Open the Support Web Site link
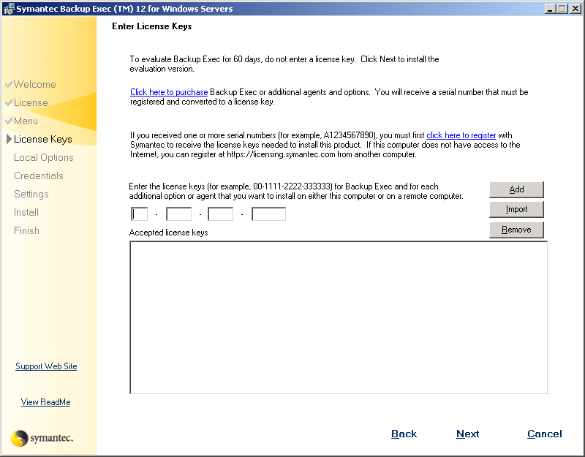585x457 pixels. point(46,366)
